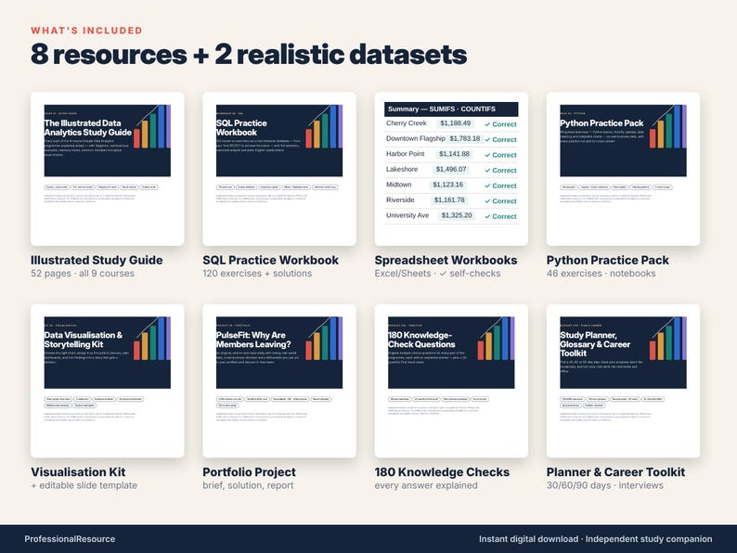Viewport: 737px width, 553px height.
Task: Click the 'ProfessionalResource' footer brand
Action: [70, 539]
